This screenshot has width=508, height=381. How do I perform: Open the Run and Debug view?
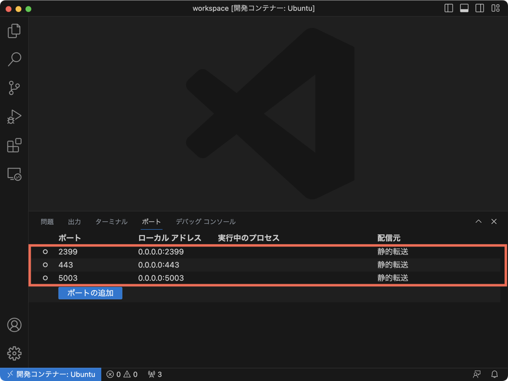pyautogui.click(x=14, y=117)
